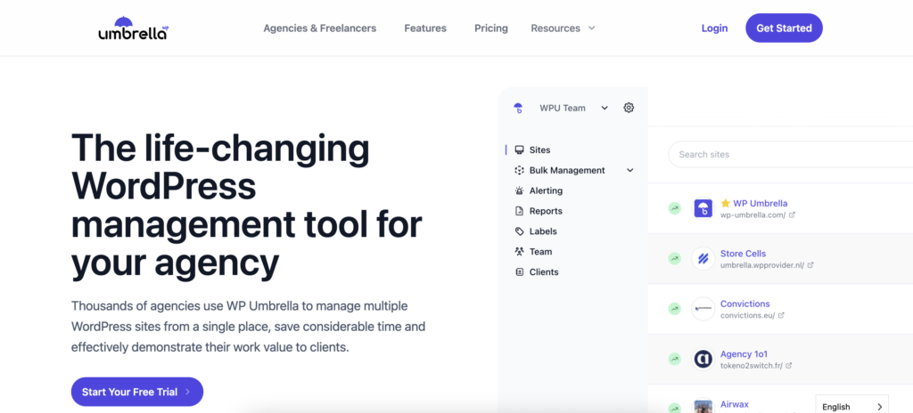The width and height of the screenshot is (913, 413).
Task: Select Team in the sidebar
Action: (540, 252)
